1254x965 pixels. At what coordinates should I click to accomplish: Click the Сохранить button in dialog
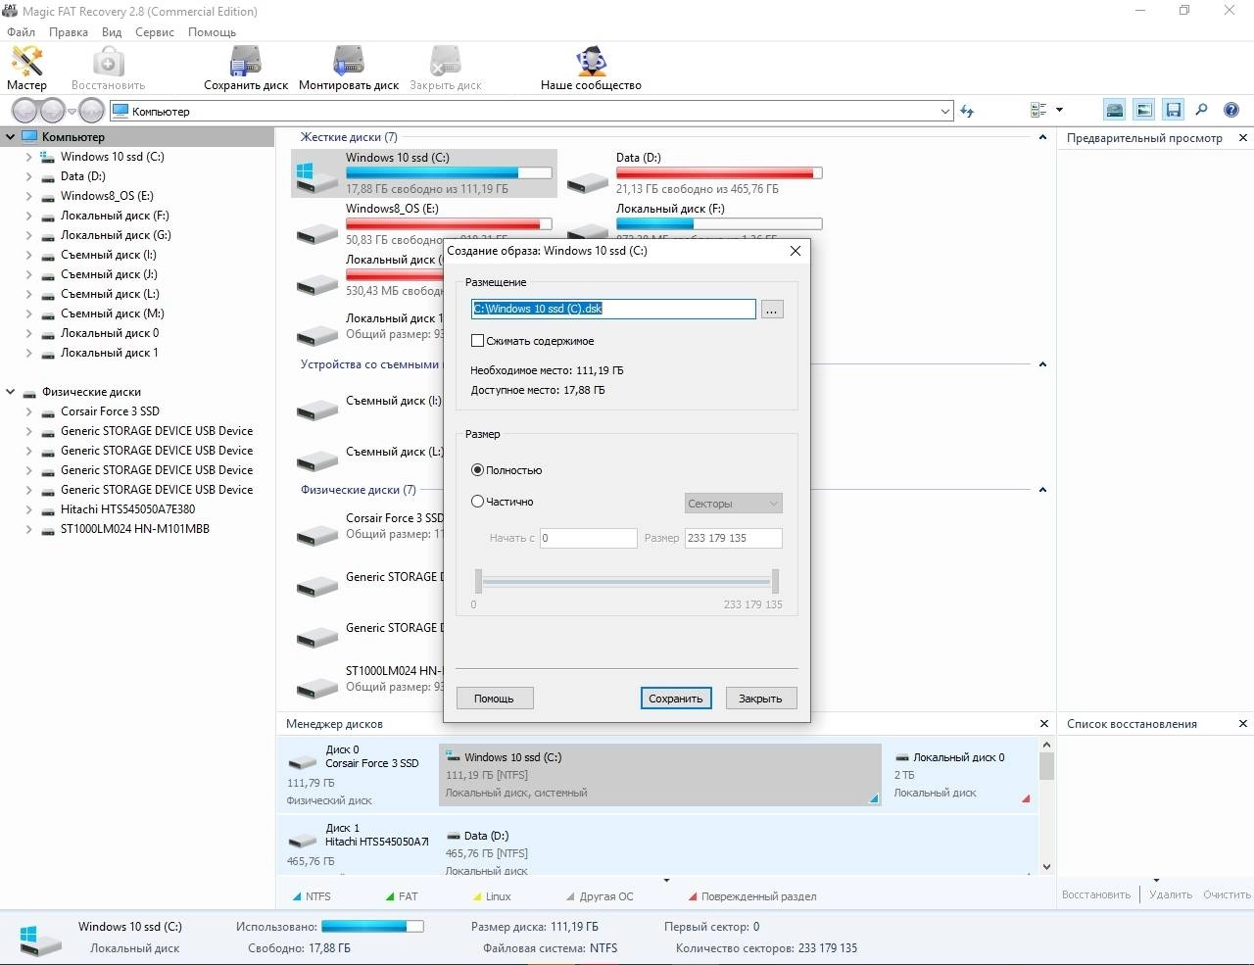[x=676, y=699]
